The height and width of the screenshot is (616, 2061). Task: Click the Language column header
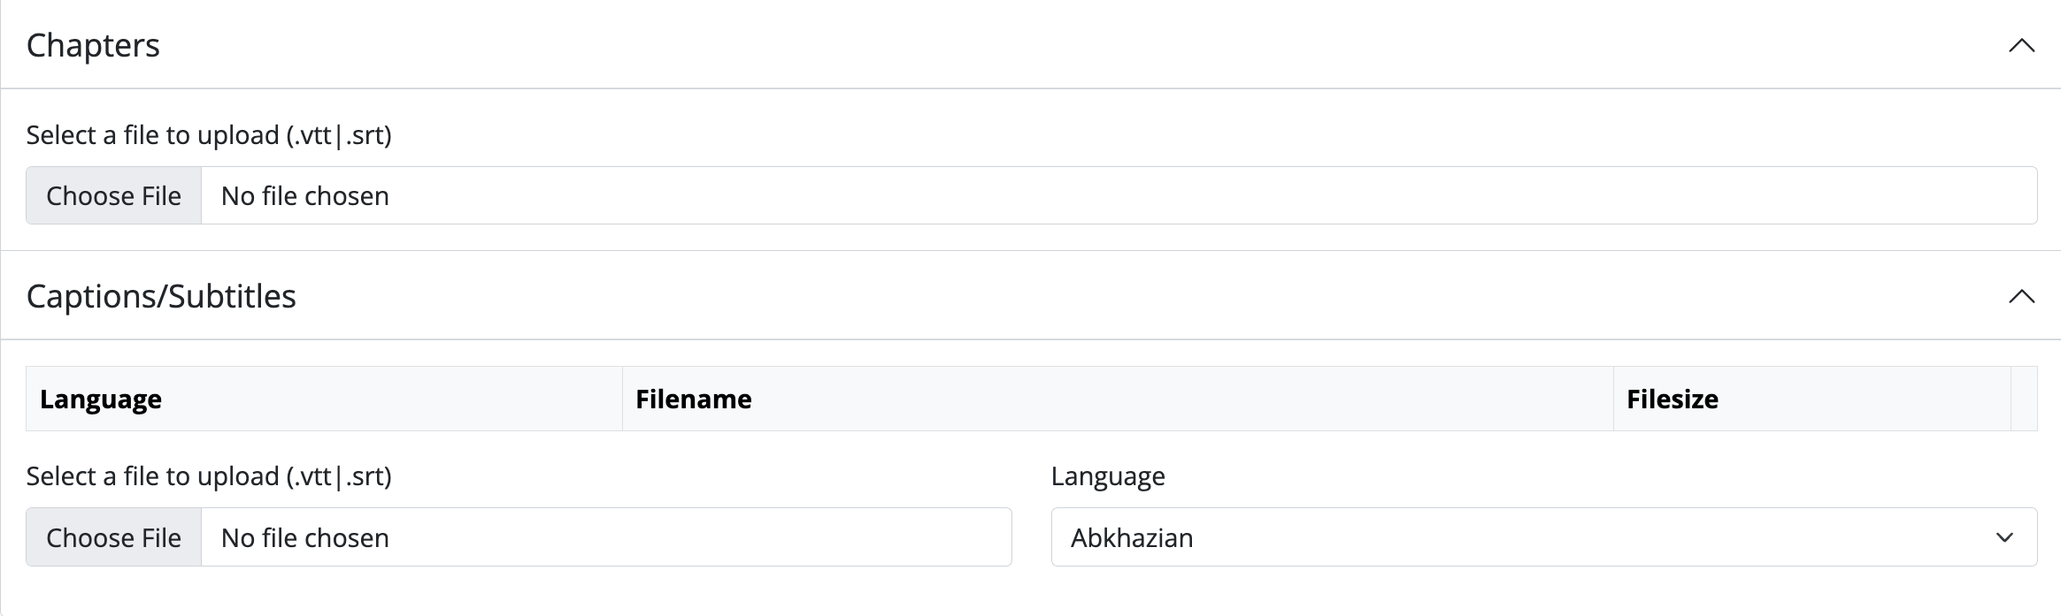pos(101,399)
